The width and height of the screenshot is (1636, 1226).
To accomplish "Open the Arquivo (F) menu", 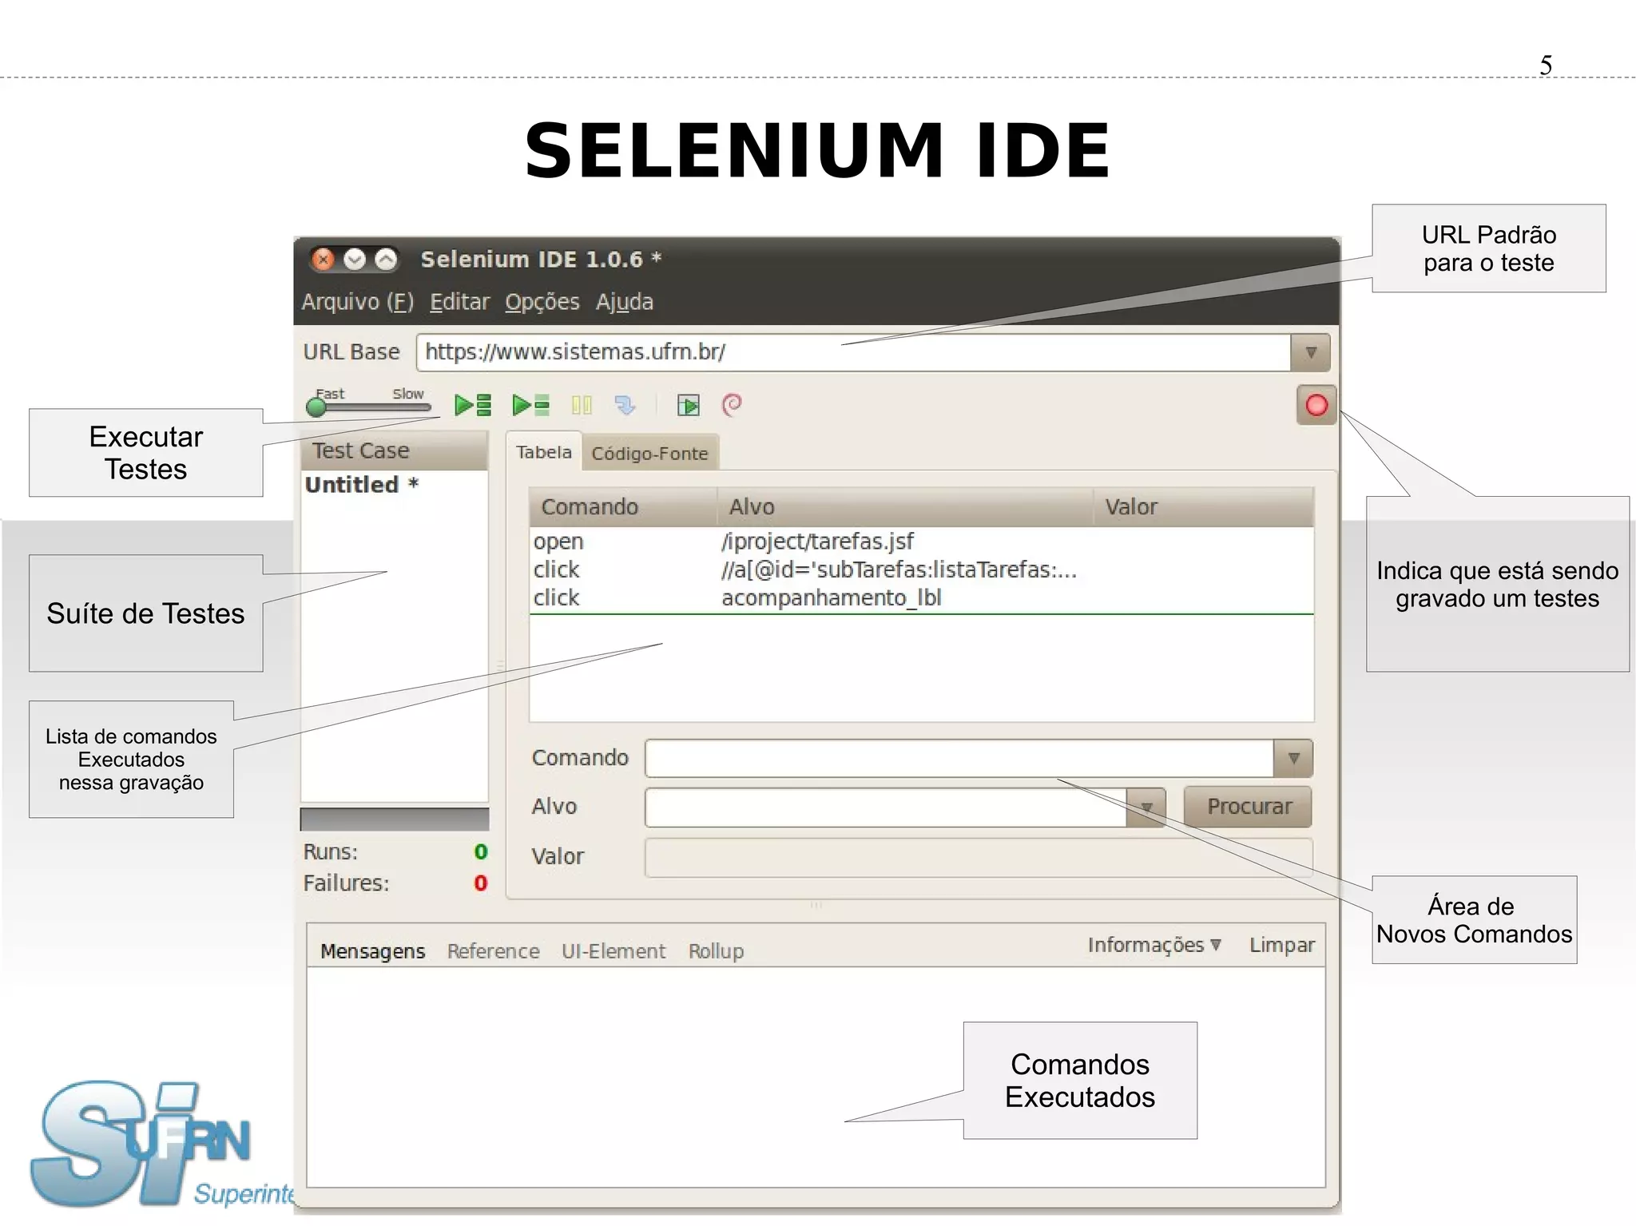I will 357,302.
